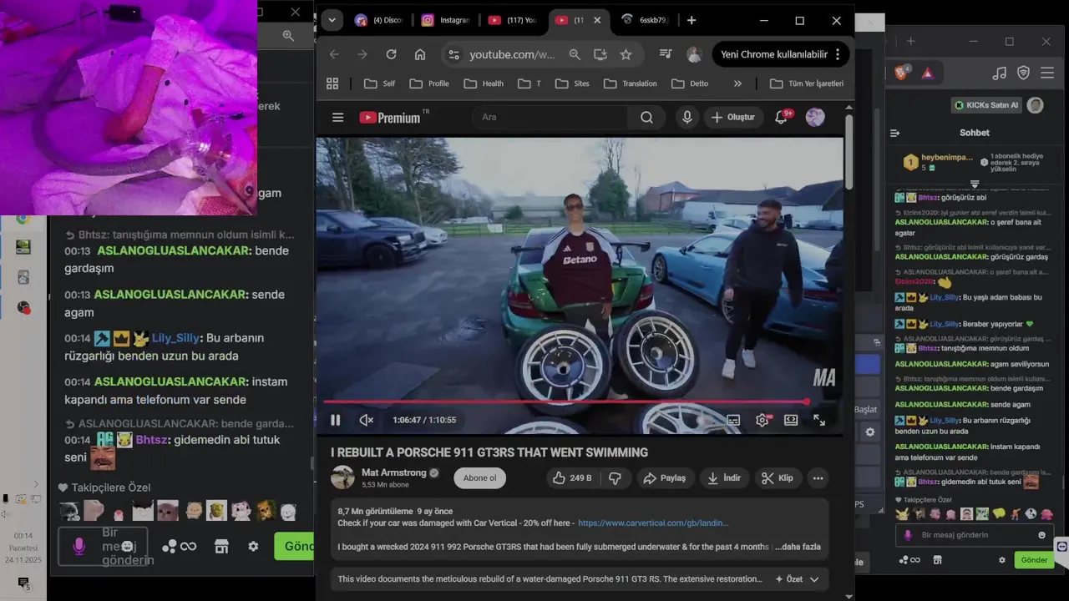This screenshot has width=1069, height=601.
Task: Run search with magnifier button
Action: pyautogui.click(x=646, y=118)
